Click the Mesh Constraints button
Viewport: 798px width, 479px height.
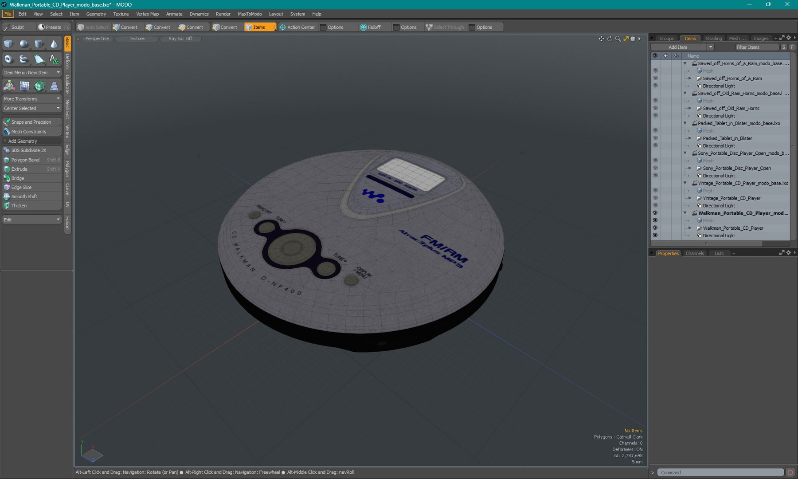(32, 132)
